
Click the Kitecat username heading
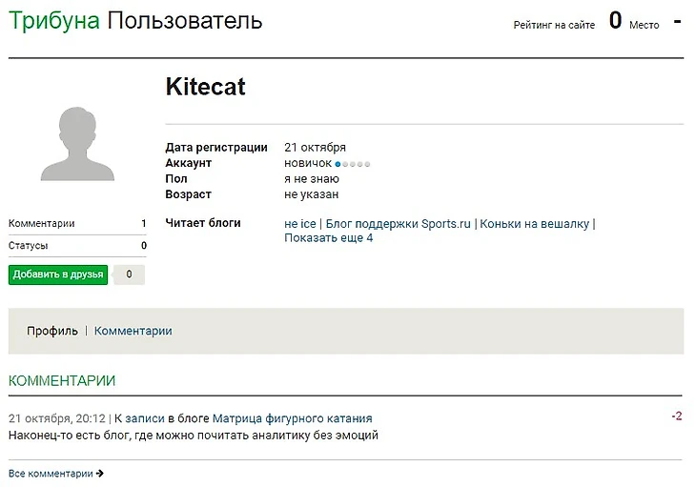[x=205, y=87]
